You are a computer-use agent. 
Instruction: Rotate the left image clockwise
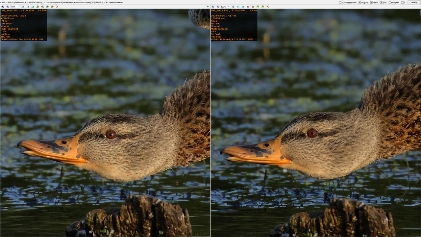pyautogui.click(x=42, y=7)
